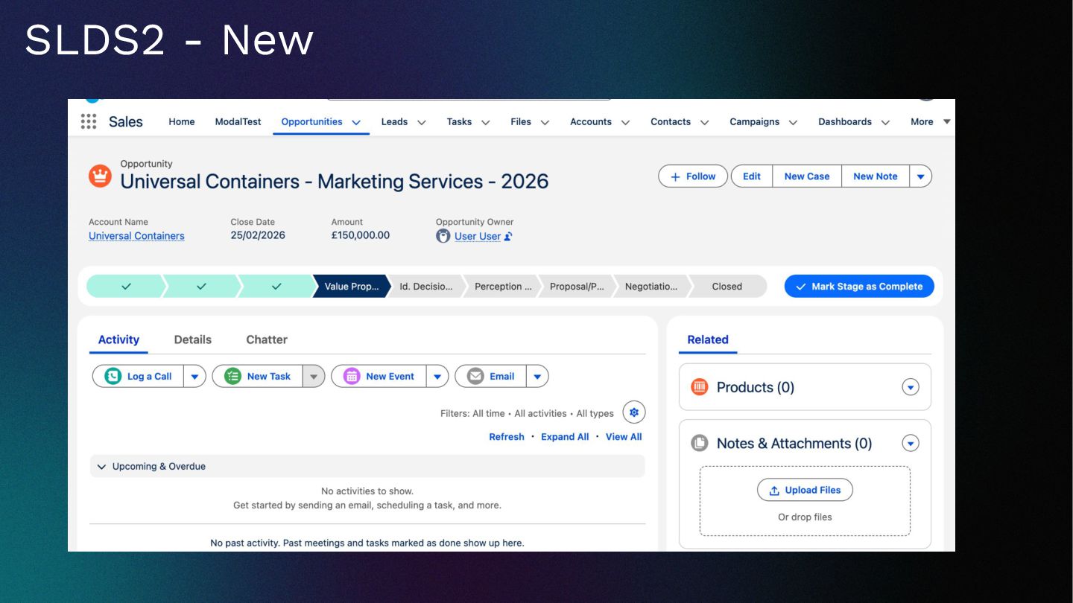Switch to the Details tab
1073x603 pixels.
pyautogui.click(x=193, y=339)
